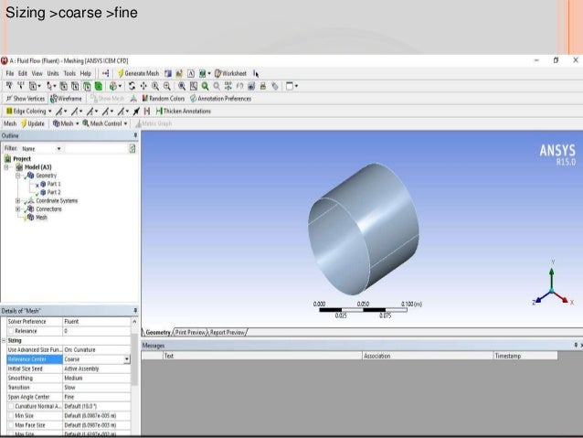Select the Mesh node in the outline
The width and height of the screenshot is (583, 438).
[x=37, y=218]
